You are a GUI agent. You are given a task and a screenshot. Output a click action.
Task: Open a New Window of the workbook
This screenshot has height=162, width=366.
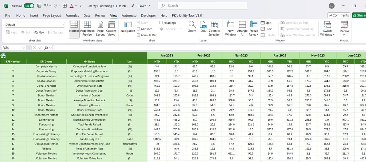230,29
